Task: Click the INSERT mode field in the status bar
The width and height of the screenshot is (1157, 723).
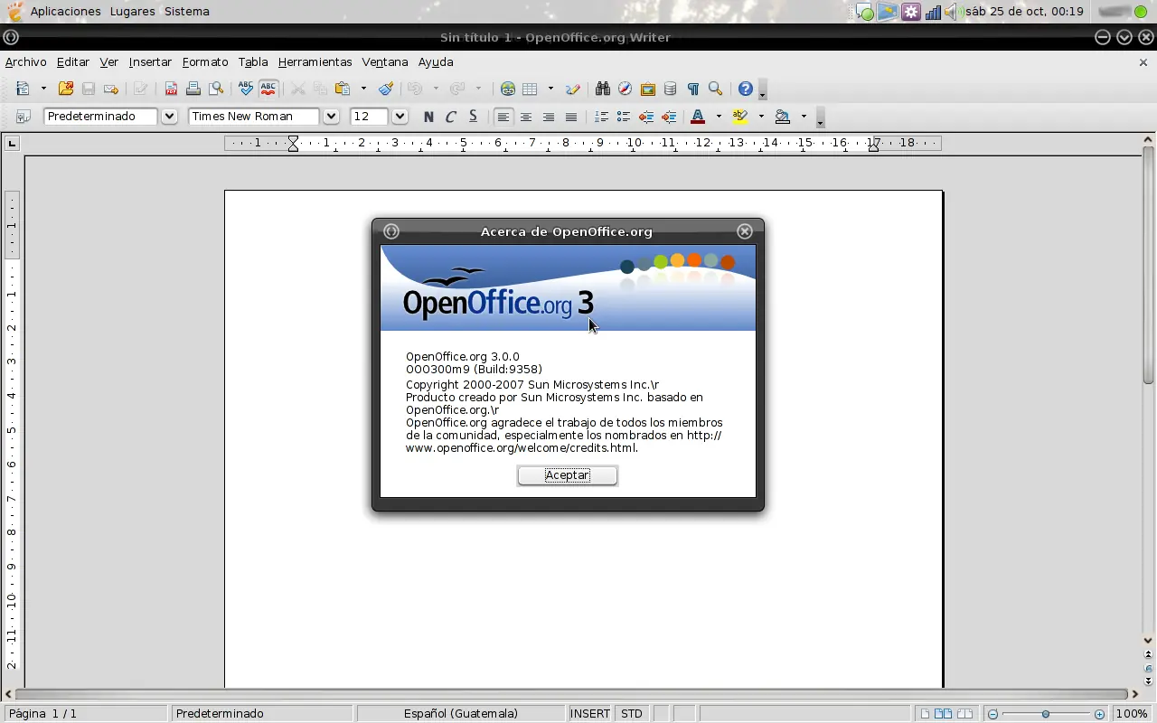Action: (x=590, y=714)
